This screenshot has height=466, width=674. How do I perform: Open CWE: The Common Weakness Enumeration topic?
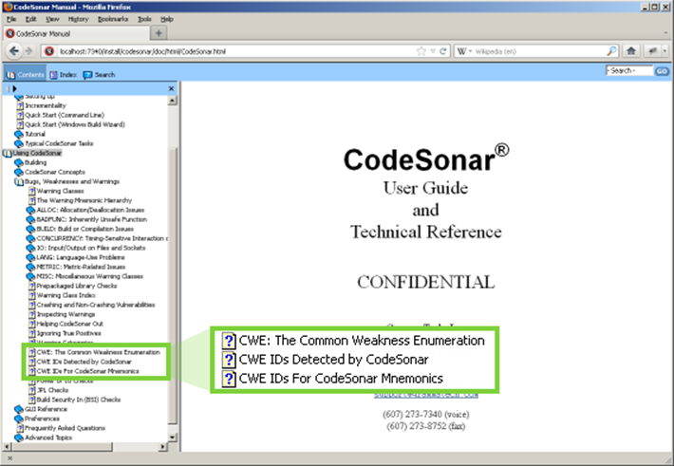point(99,352)
